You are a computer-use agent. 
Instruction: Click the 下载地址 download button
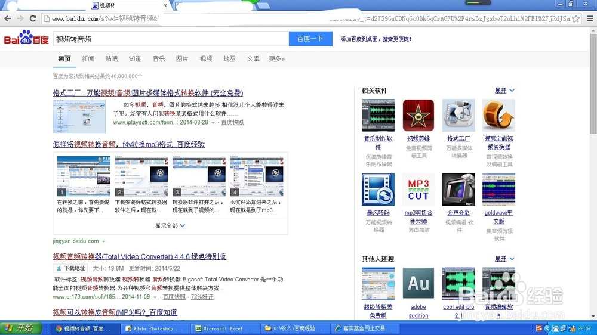[x=70, y=268]
